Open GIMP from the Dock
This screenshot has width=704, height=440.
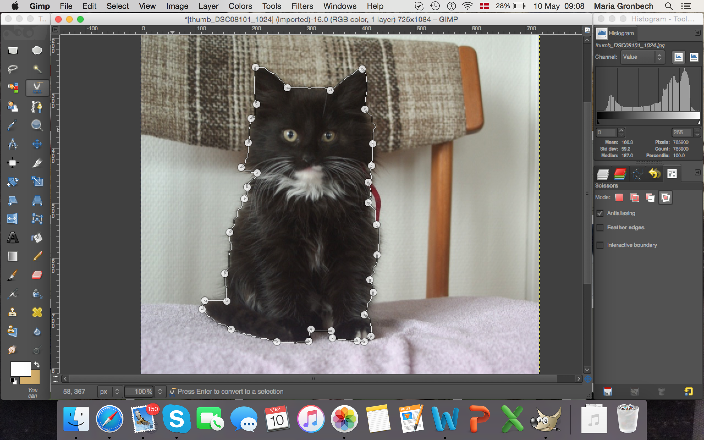(x=545, y=419)
